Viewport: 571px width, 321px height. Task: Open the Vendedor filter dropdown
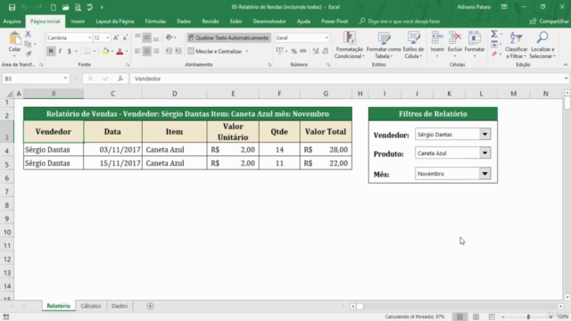pyautogui.click(x=484, y=135)
